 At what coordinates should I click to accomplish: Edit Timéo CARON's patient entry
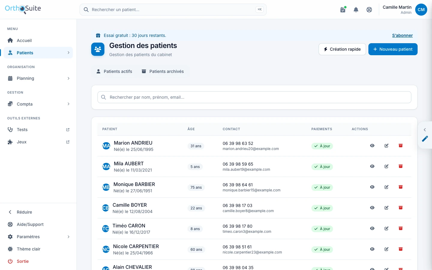386,229
